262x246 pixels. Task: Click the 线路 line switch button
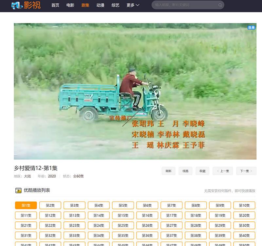(x=185, y=171)
